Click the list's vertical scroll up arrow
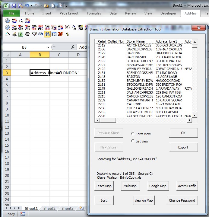Image resolution: width=209 pixels, height=217 pixels. pyautogui.click(x=195, y=42)
